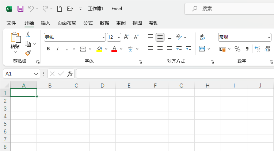Switch to the 公式 tab
This screenshot has width=274, height=151.
click(x=88, y=23)
